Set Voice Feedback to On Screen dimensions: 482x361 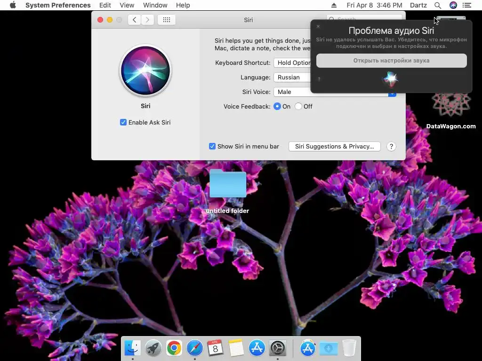[x=277, y=106]
